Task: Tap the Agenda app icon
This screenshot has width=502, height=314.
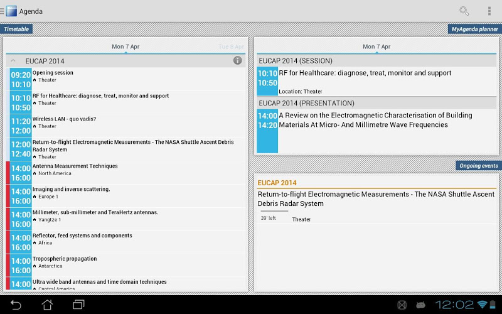Action: click(x=11, y=11)
